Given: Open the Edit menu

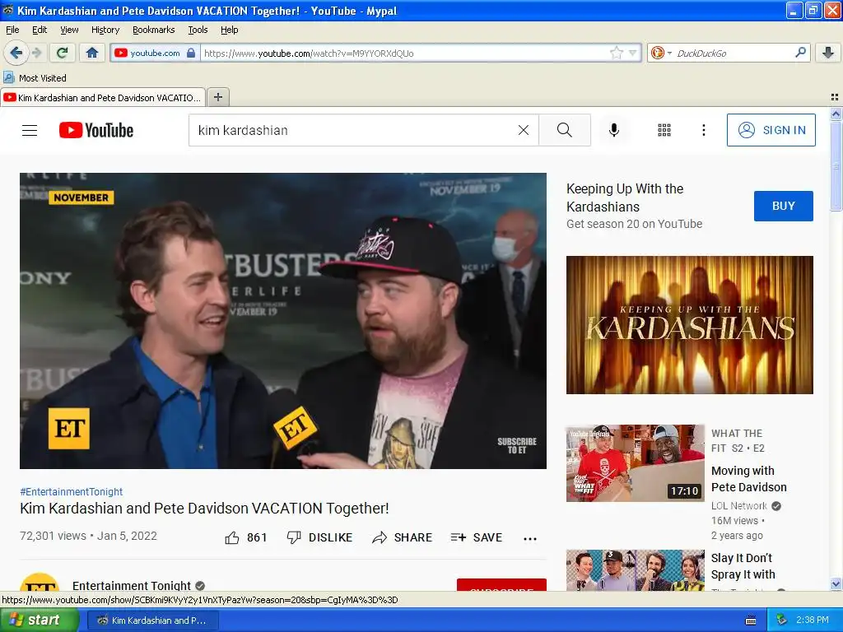Looking at the screenshot, I should (x=40, y=30).
